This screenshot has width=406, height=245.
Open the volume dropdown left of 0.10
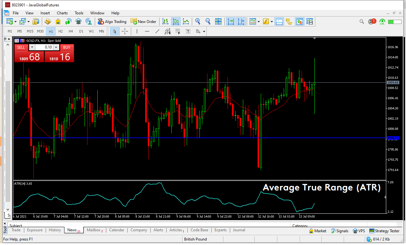click(x=32, y=47)
